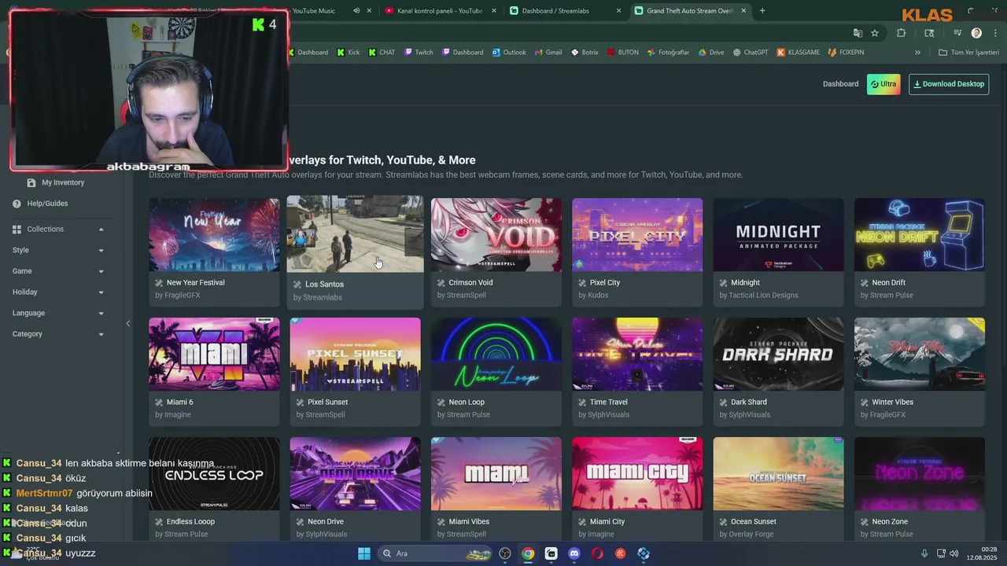
Task: Open the FOXEPIN bookmark
Action: (846, 53)
